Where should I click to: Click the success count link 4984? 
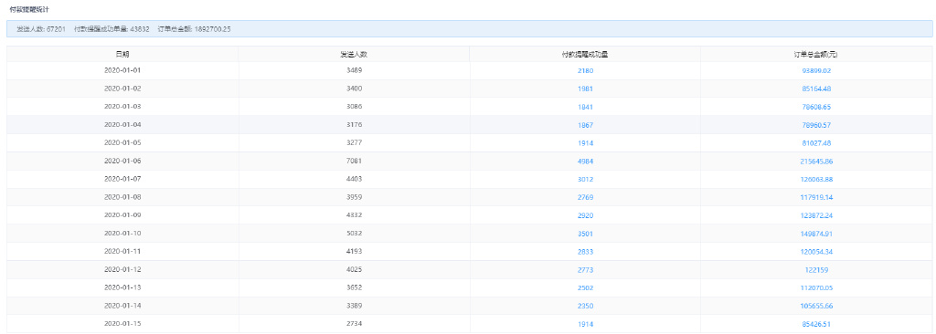coord(585,161)
